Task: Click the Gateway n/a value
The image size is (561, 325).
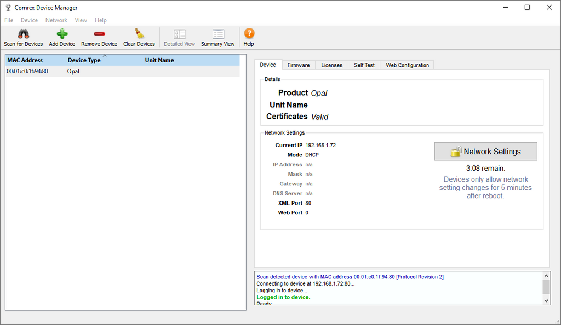Action: pyautogui.click(x=309, y=184)
